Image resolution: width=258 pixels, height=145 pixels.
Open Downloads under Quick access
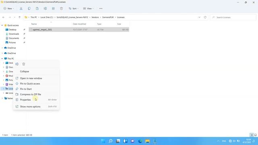point(14,34)
